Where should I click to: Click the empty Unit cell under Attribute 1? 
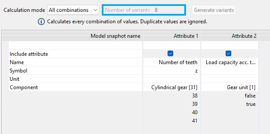point(172,79)
